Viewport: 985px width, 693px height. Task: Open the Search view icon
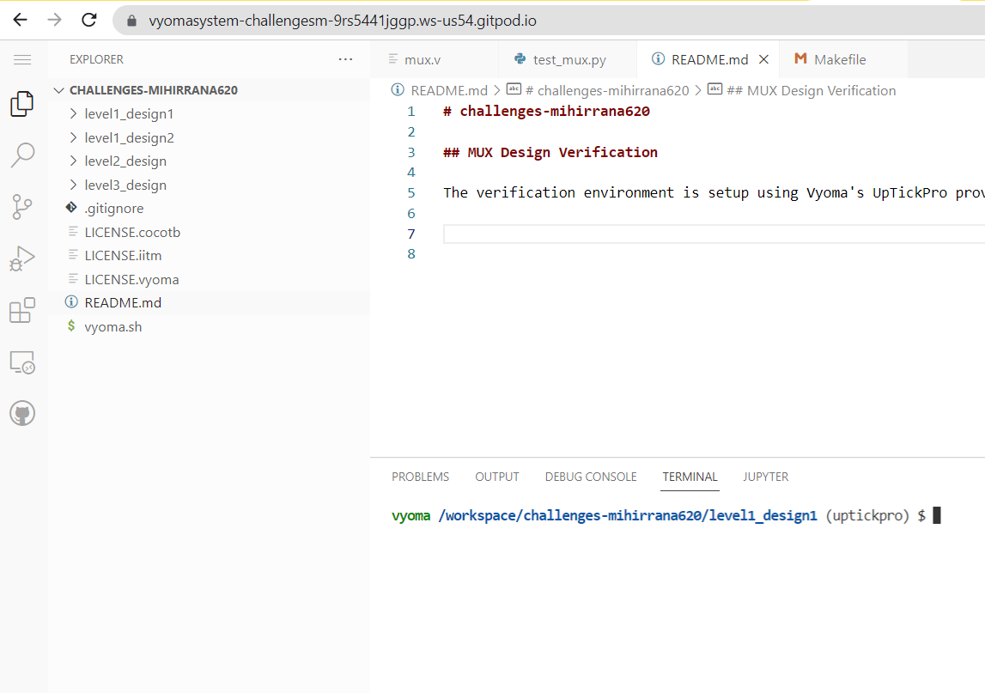[x=22, y=155]
